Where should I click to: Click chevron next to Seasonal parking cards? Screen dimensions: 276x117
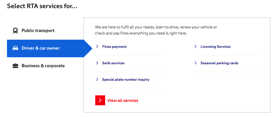click(x=196, y=63)
